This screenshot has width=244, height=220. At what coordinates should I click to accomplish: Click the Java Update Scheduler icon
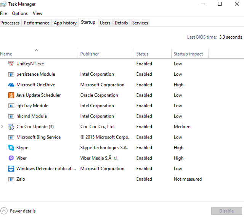pyautogui.click(x=11, y=95)
